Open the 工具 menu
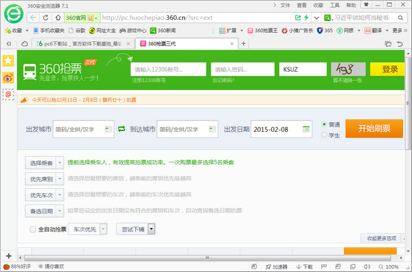This screenshot has width=412, height=272. tap(334, 5)
